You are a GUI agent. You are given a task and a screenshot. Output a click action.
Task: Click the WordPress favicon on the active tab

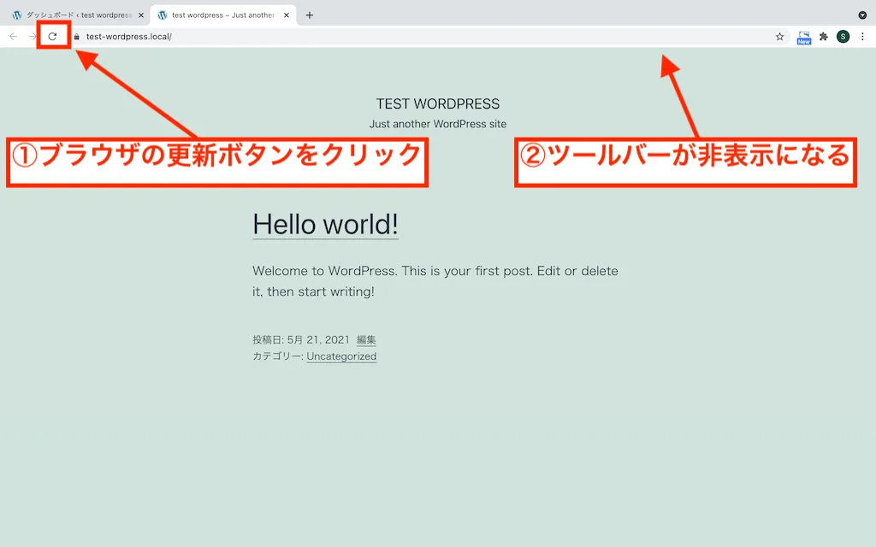point(163,15)
